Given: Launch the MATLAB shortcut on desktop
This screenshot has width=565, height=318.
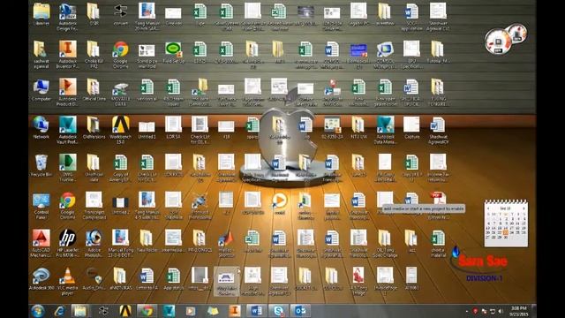Looking at the screenshot, I should click(x=226, y=244).
